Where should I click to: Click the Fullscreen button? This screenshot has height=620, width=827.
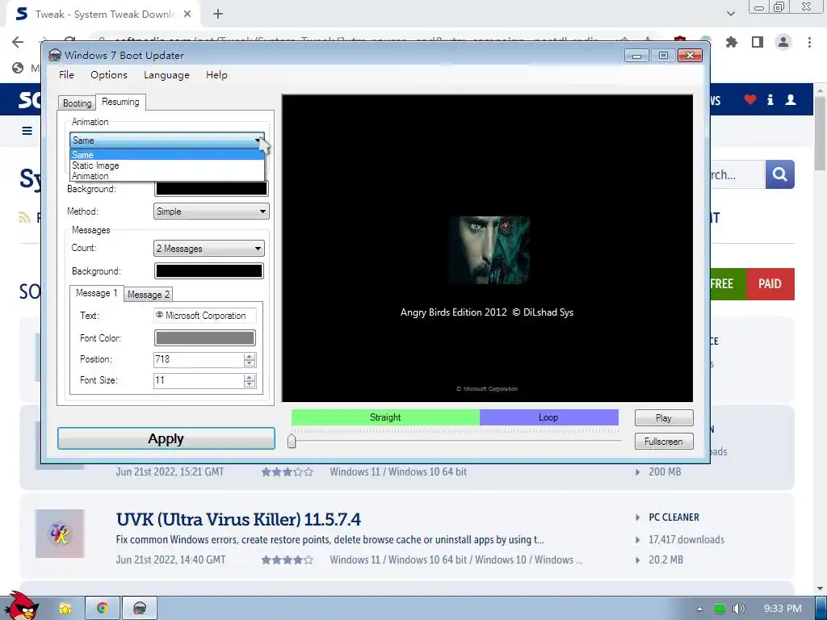(664, 442)
